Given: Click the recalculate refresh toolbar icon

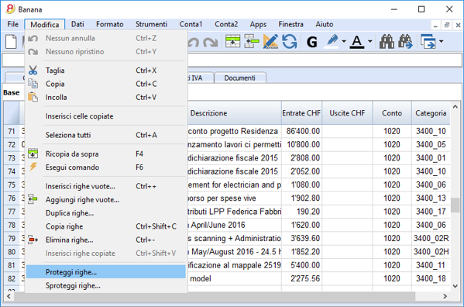Looking at the screenshot, I should click(x=290, y=41).
